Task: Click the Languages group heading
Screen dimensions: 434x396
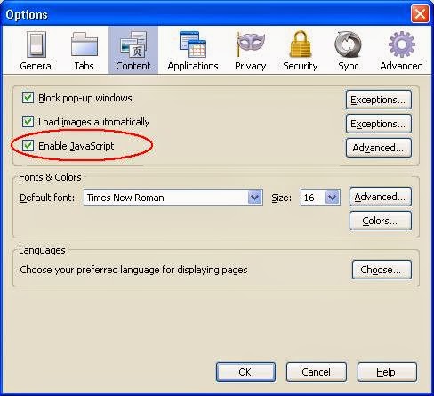Action: [x=42, y=250]
